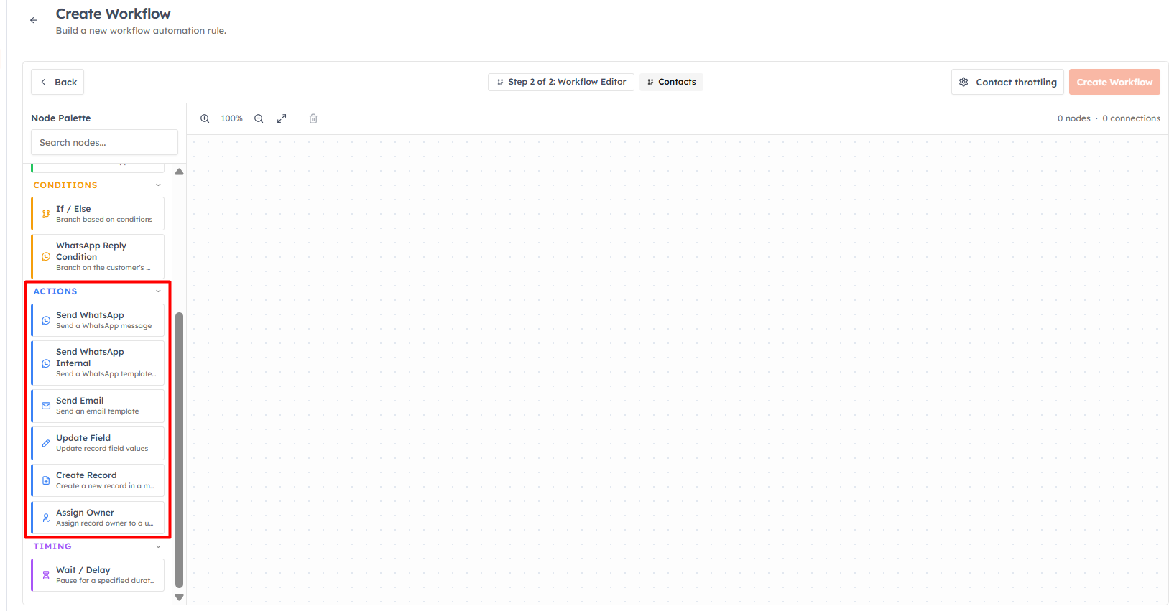Viewport: 1169px width, 611px height.
Task: Click the Assign Owner person icon
Action: click(x=46, y=518)
